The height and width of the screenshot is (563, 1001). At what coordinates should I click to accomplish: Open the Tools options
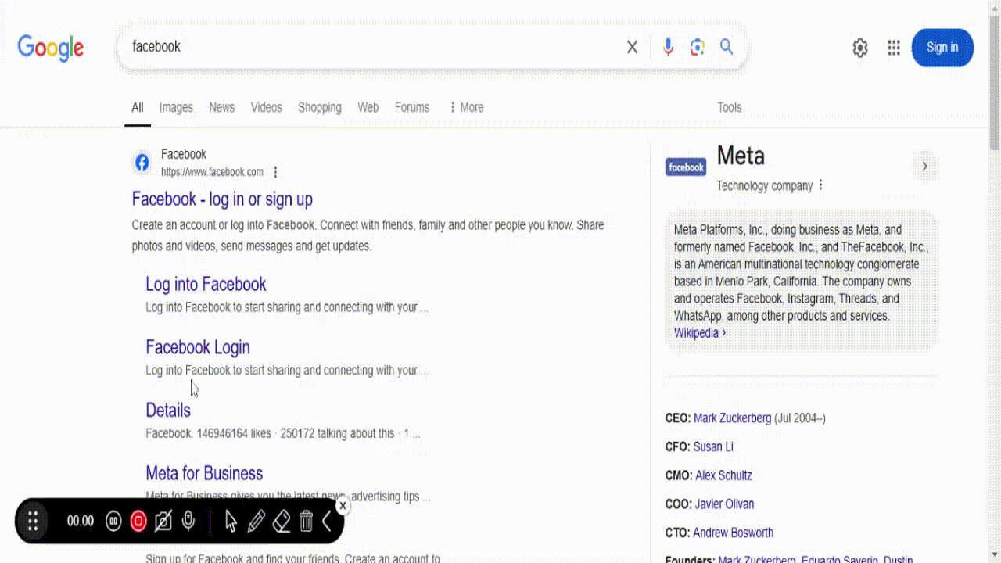click(x=729, y=107)
